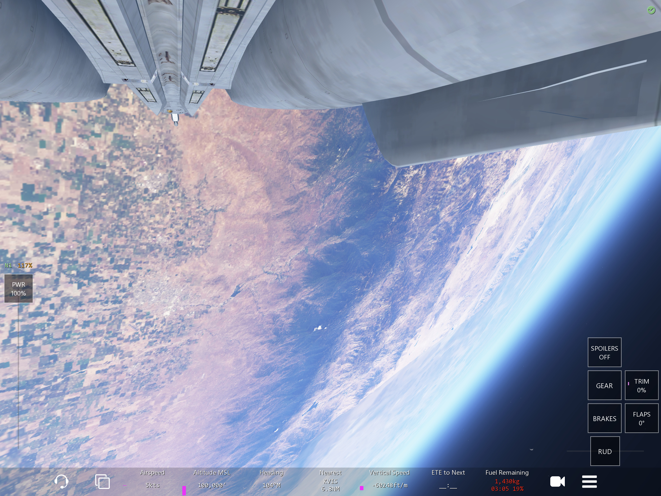Tap the camera view icon
661x496 pixels.
click(x=557, y=481)
